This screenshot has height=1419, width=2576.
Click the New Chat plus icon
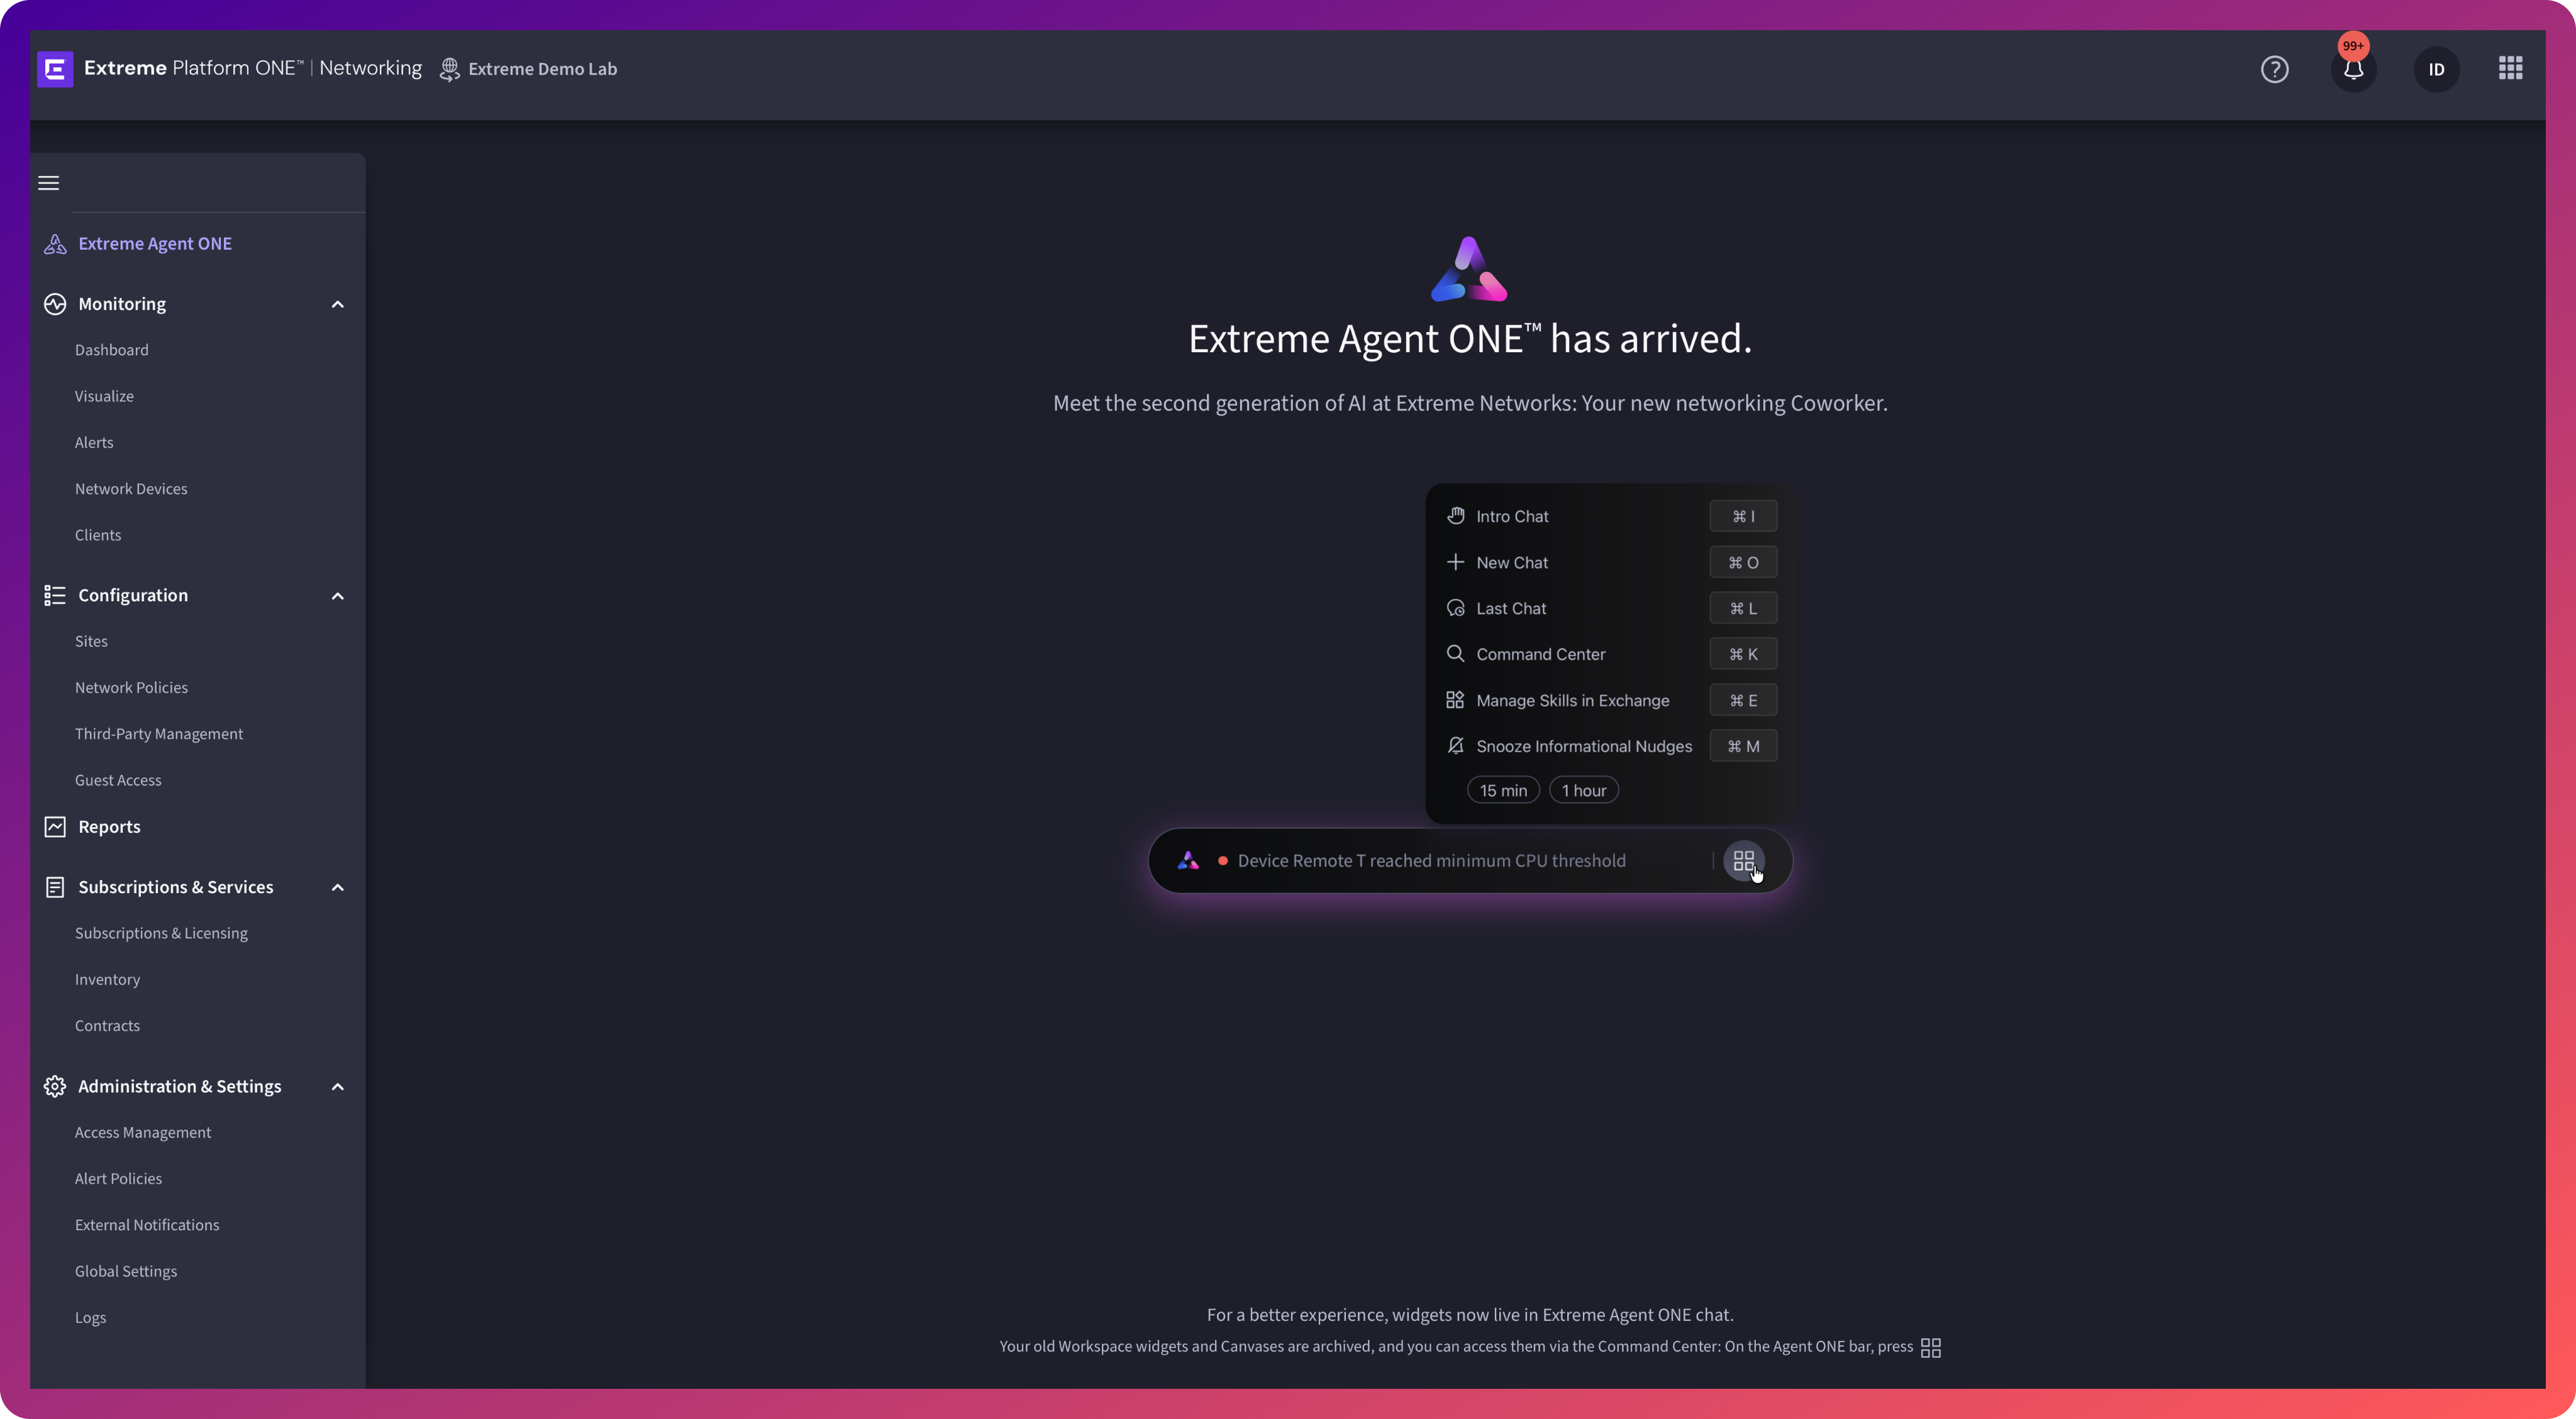coord(1455,562)
